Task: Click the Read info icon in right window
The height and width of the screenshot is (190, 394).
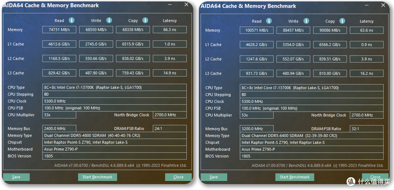Action: coord(269,21)
